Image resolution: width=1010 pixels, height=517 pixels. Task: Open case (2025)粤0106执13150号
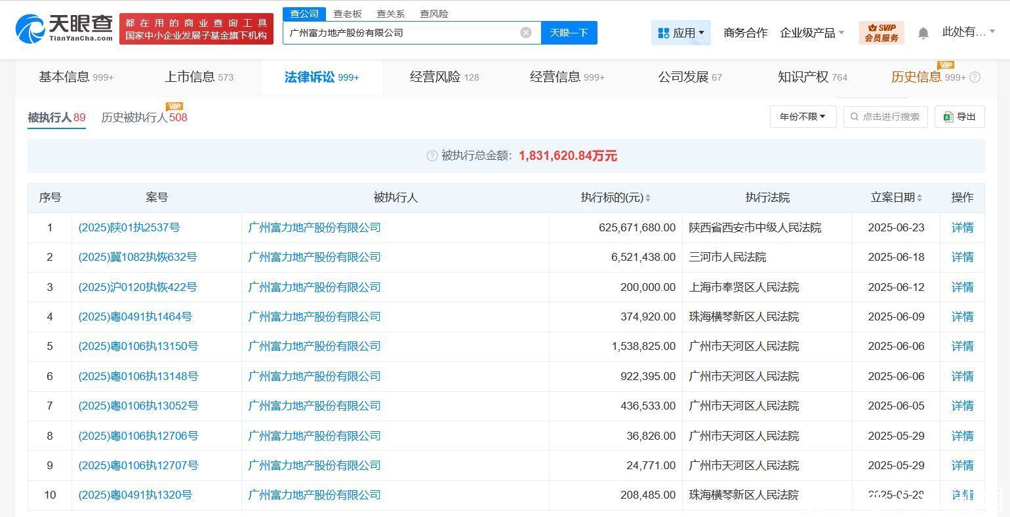coord(138,346)
